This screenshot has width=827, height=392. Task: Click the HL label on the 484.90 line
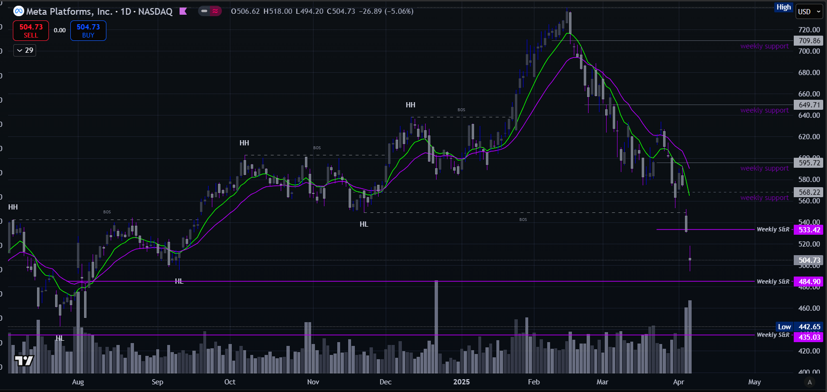click(x=179, y=281)
